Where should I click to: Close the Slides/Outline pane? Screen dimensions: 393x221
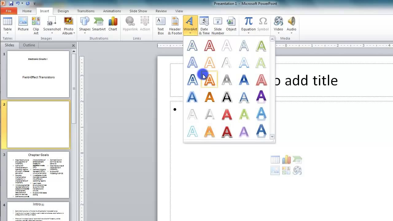point(73,45)
